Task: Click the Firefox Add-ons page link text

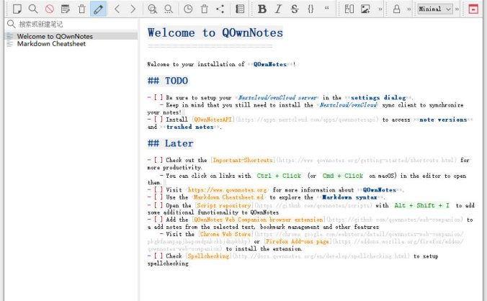Action: (x=298, y=241)
